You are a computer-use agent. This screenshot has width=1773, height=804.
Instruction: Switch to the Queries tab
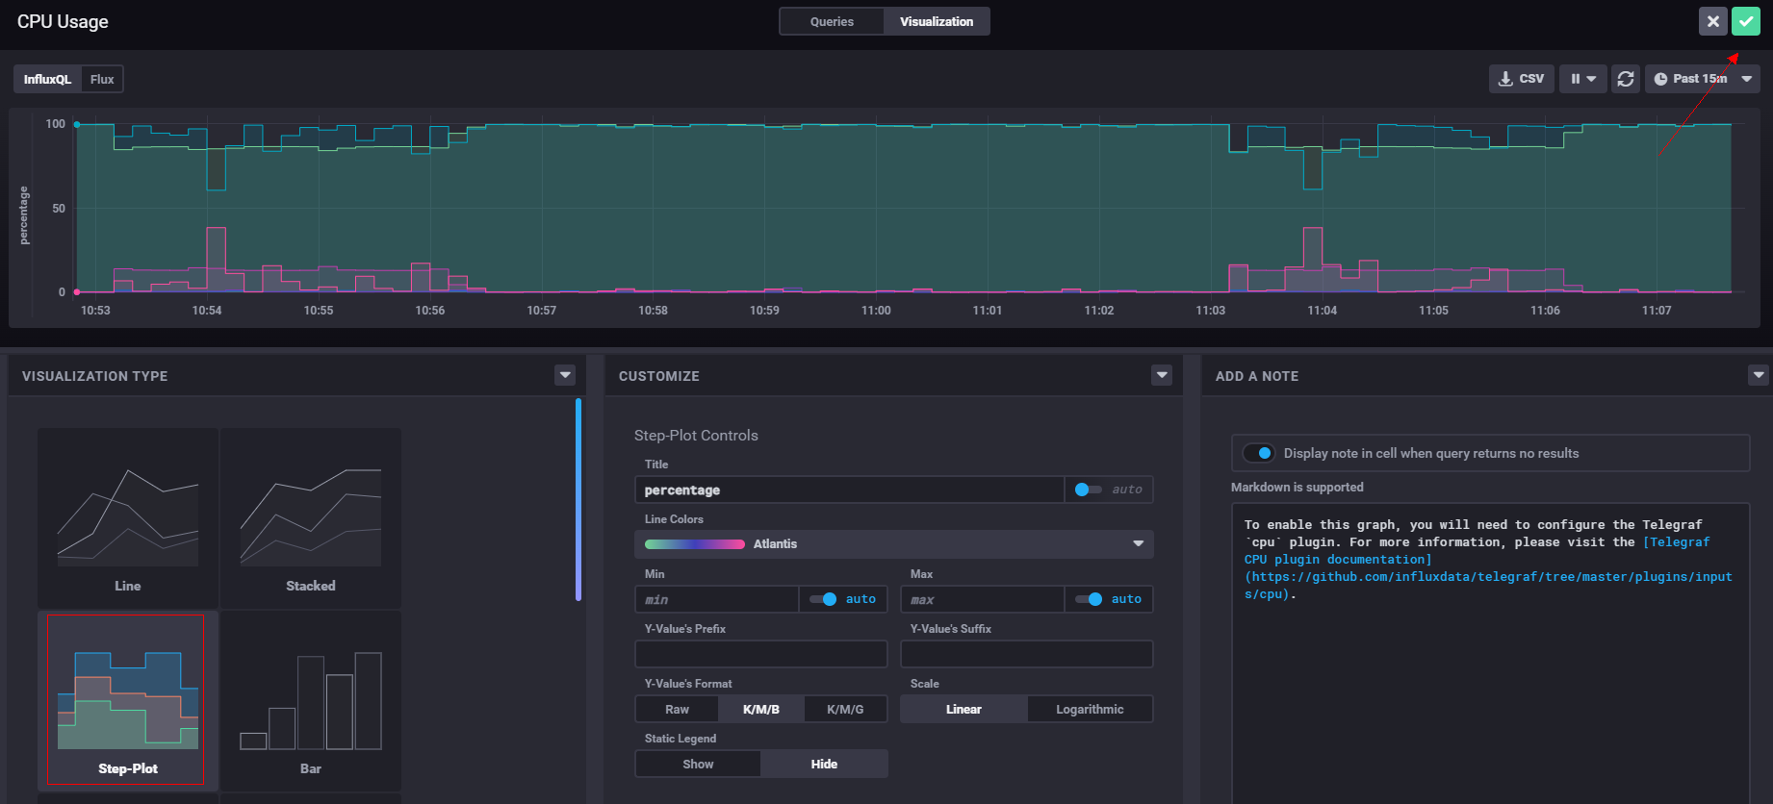tap(832, 21)
